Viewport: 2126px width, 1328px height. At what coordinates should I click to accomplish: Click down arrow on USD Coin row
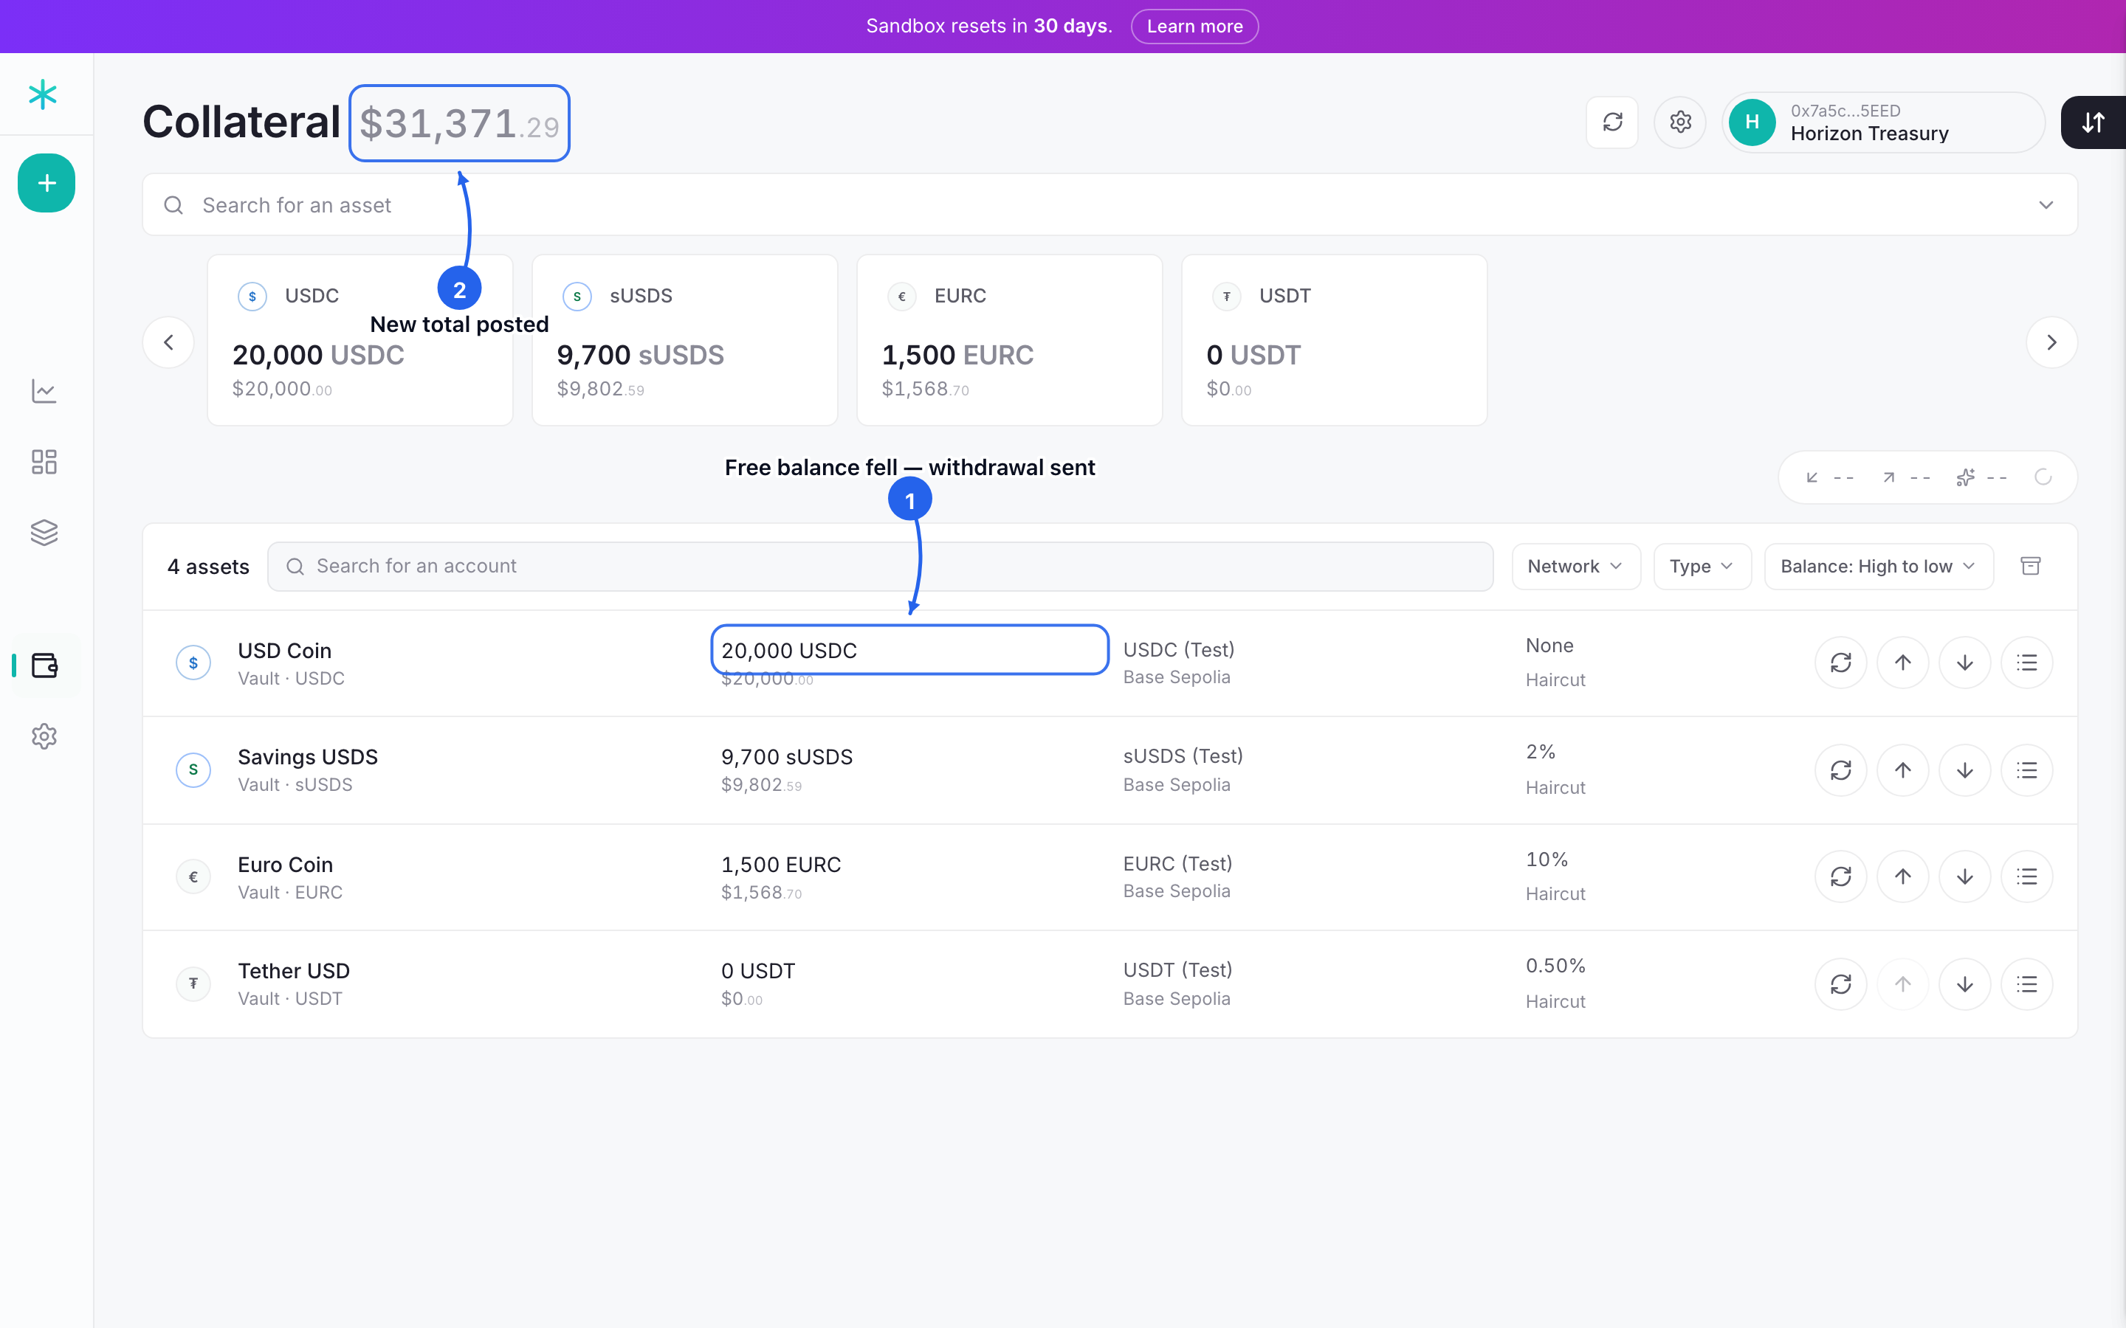(x=1964, y=663)
